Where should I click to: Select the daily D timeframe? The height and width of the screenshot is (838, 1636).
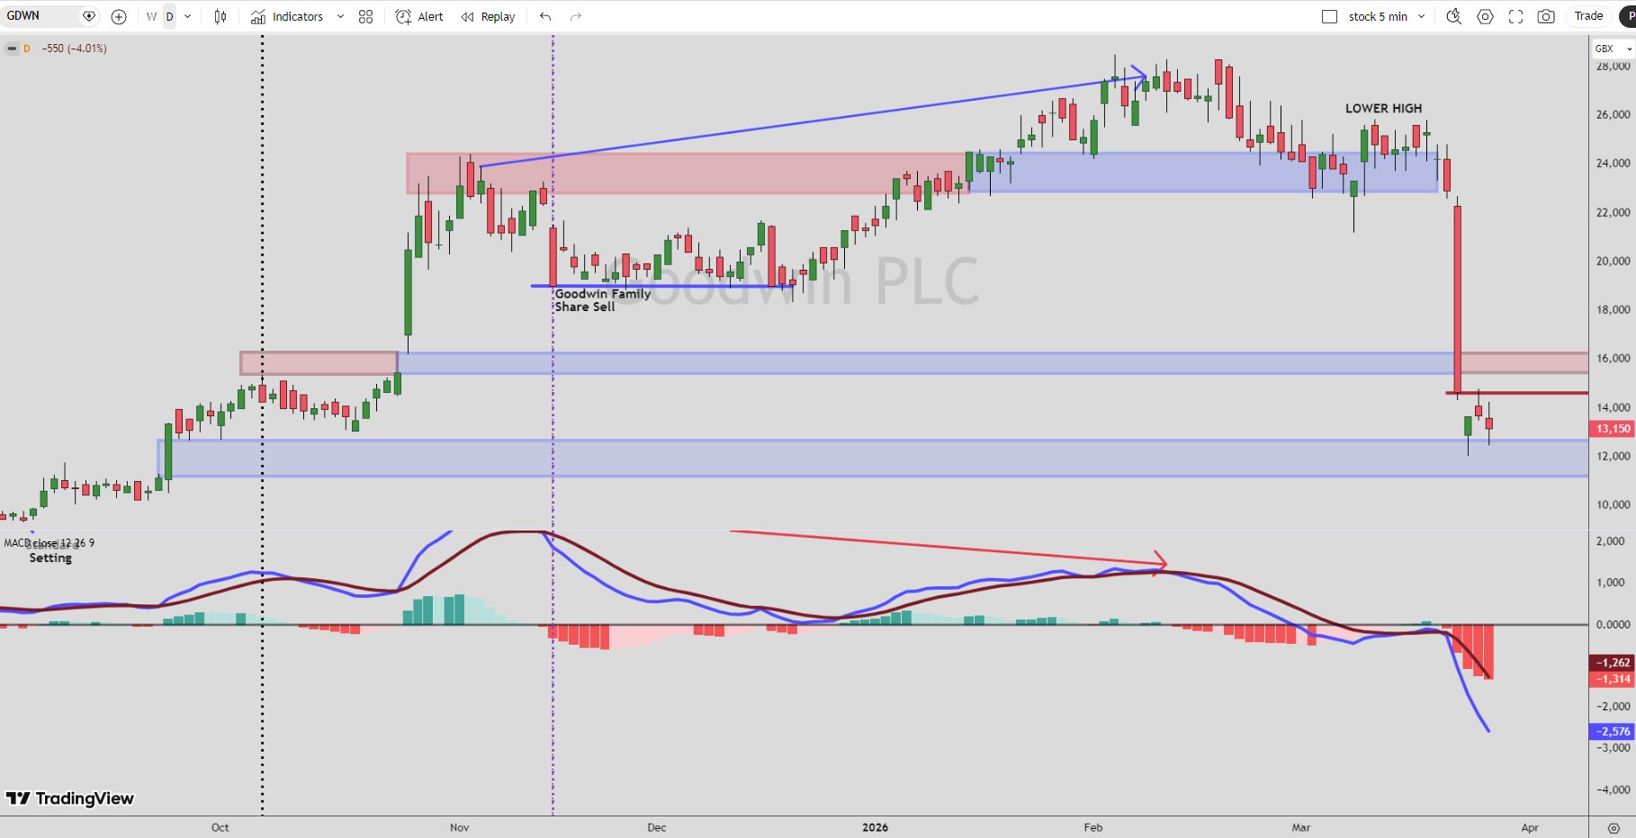click(169, 16)
